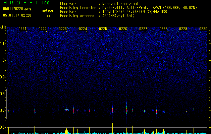Click the 0.9 kHz axis tick label

coord(3,77)
